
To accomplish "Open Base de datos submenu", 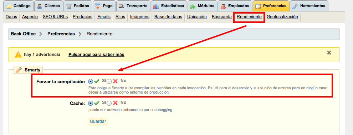I will click(x=168, y=17).
